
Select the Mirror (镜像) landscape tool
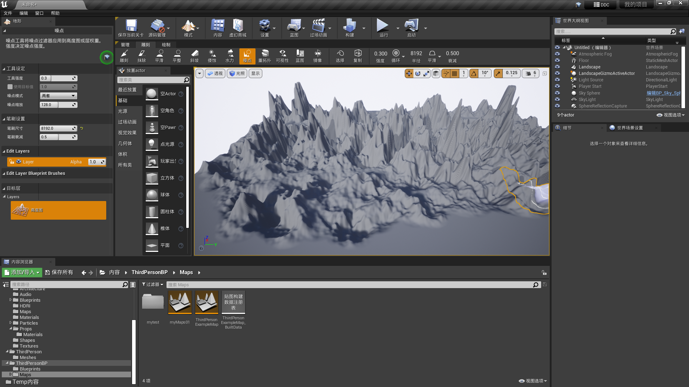click(318, 56)
